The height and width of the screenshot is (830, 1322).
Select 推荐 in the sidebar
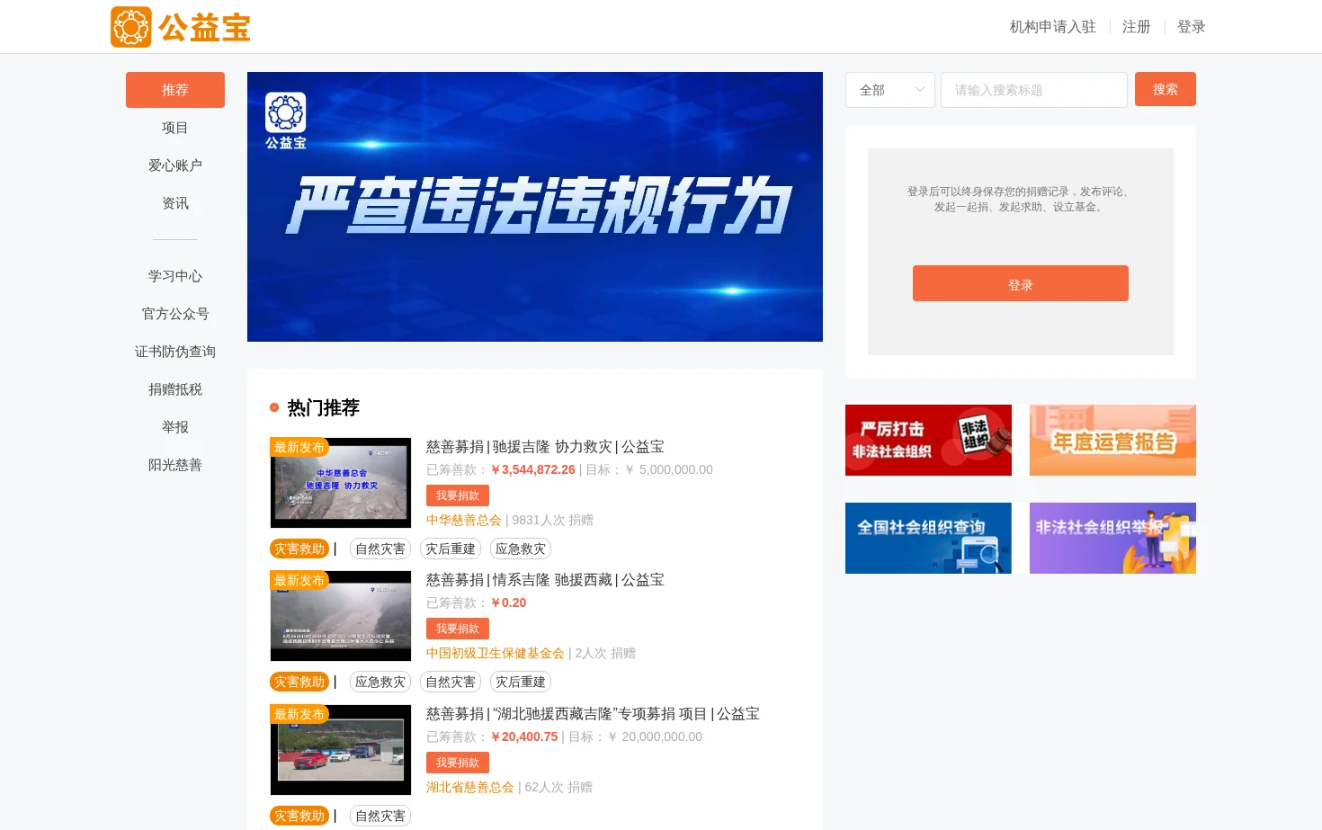175,90
